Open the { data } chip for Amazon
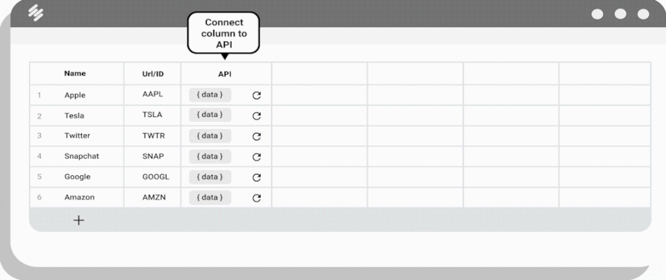Image resolution: width=666 pixels, height=280 pixels. click(x=210, y=198)
